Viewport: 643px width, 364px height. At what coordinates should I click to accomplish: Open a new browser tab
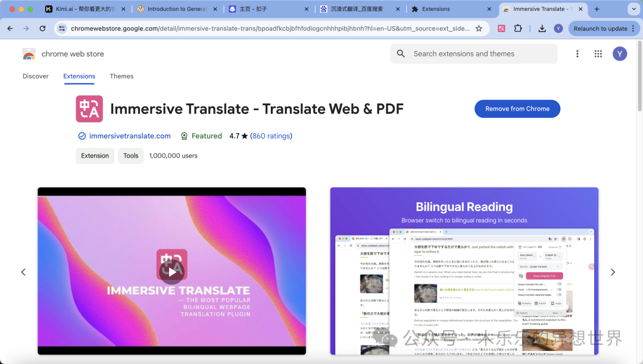coord(597,9)
